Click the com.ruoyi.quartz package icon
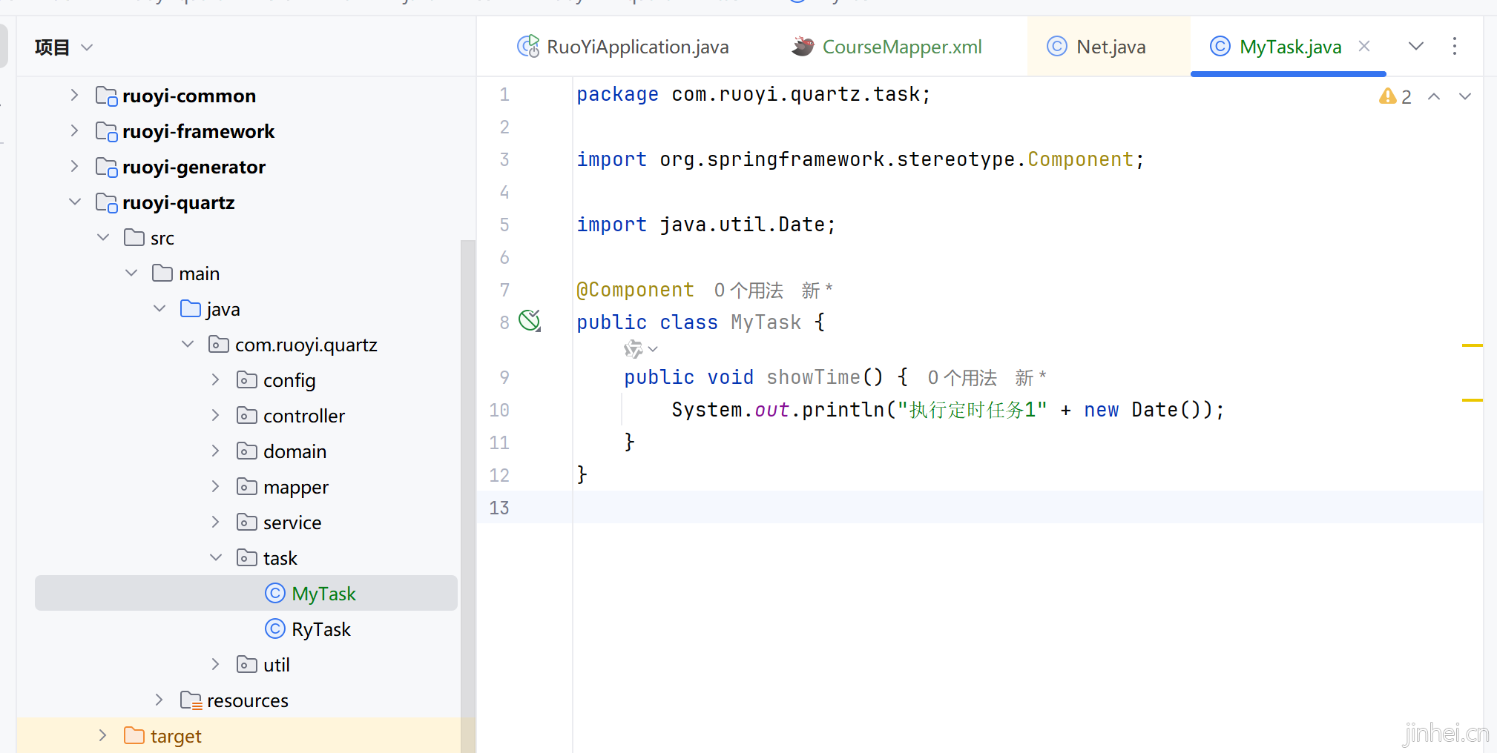 [219, 344]
